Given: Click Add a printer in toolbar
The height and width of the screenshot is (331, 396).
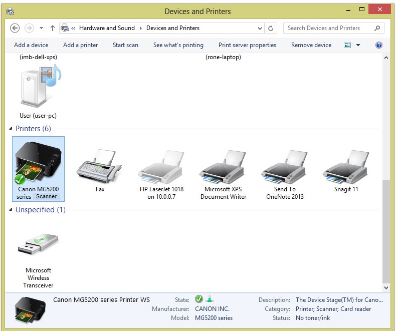Looking at the screenshot, I should pyautogui.click(x=80, y=45).
